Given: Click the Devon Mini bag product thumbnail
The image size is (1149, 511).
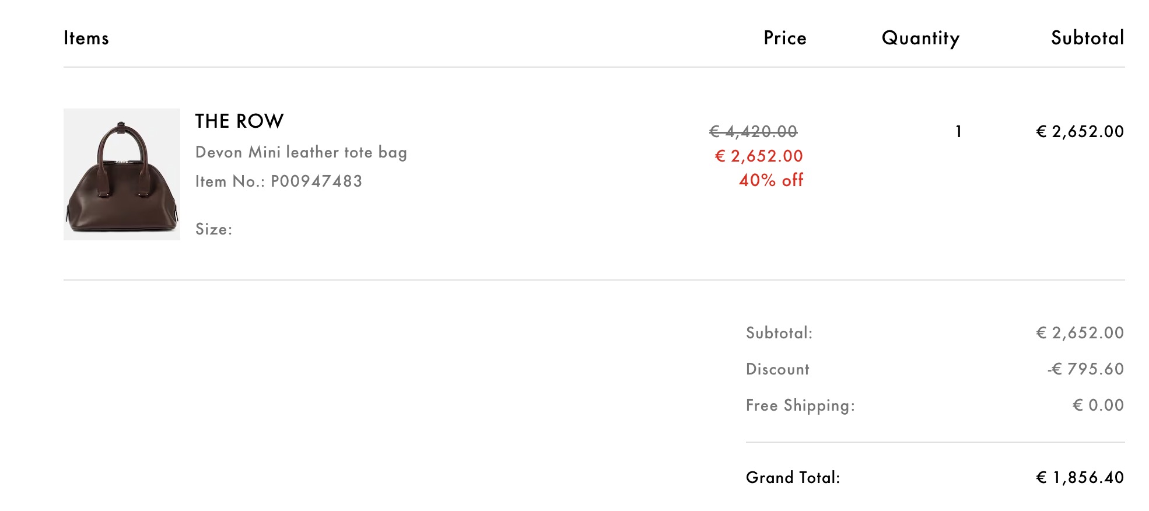Looking at the screenshot, I should [121, 174].
